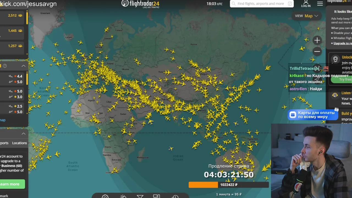Click the 1,445 tracked count
Image resolution: width=352 pixels, height=198 pixels.
click(x=12, y=31)
